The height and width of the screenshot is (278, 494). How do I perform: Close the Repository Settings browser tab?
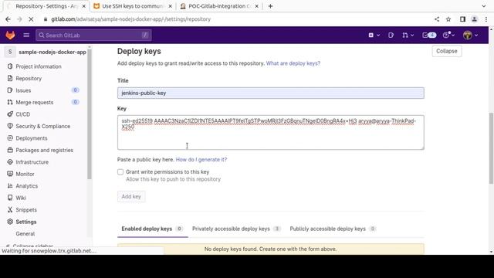click(x=84, y=6)
